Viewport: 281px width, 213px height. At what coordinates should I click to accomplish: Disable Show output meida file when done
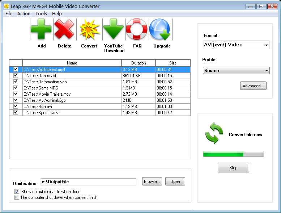click(17, 192)
